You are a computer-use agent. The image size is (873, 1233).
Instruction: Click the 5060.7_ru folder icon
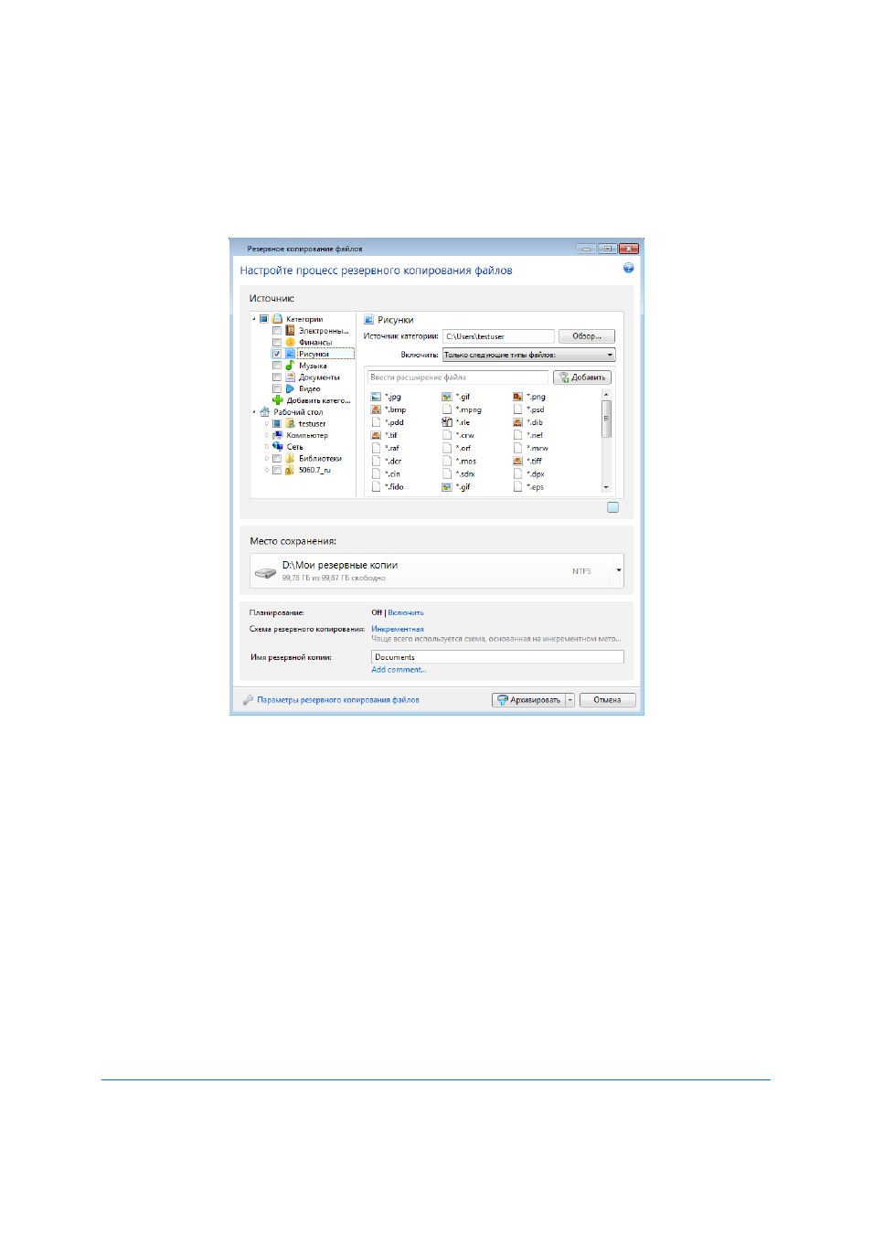point(290,470)
